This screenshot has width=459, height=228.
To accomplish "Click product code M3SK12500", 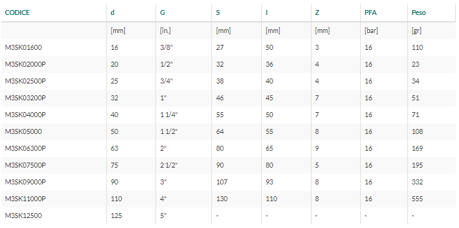I will (24, 216).
